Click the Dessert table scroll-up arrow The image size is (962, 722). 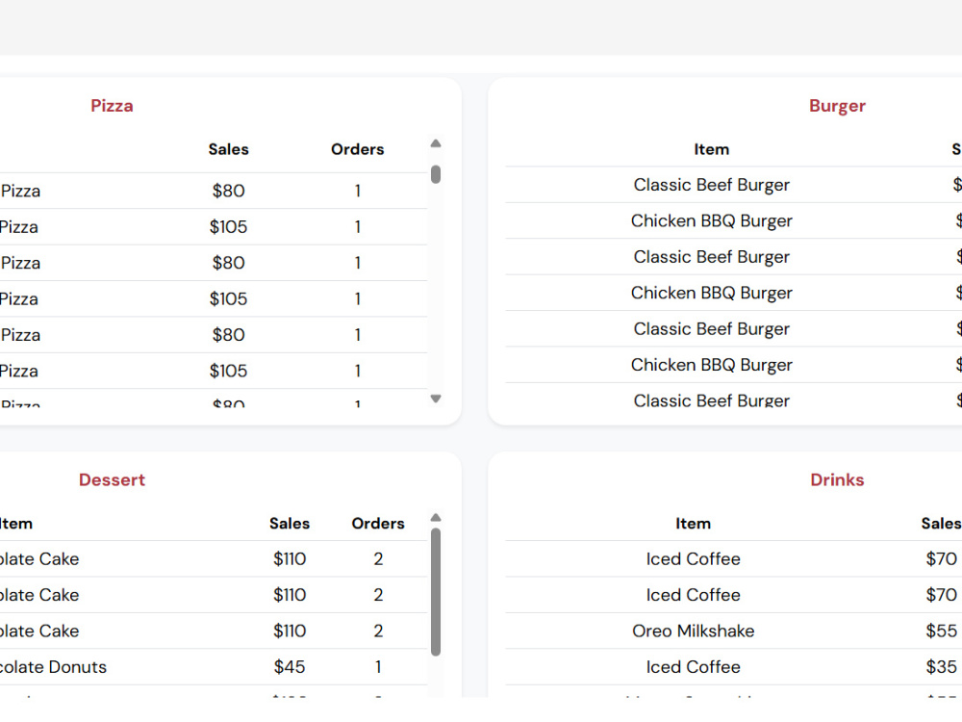pos(436,518)
